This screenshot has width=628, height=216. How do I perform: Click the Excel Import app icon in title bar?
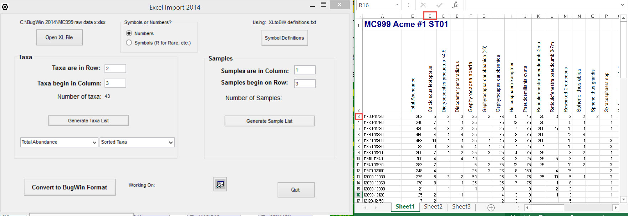[x=5, y=7]
